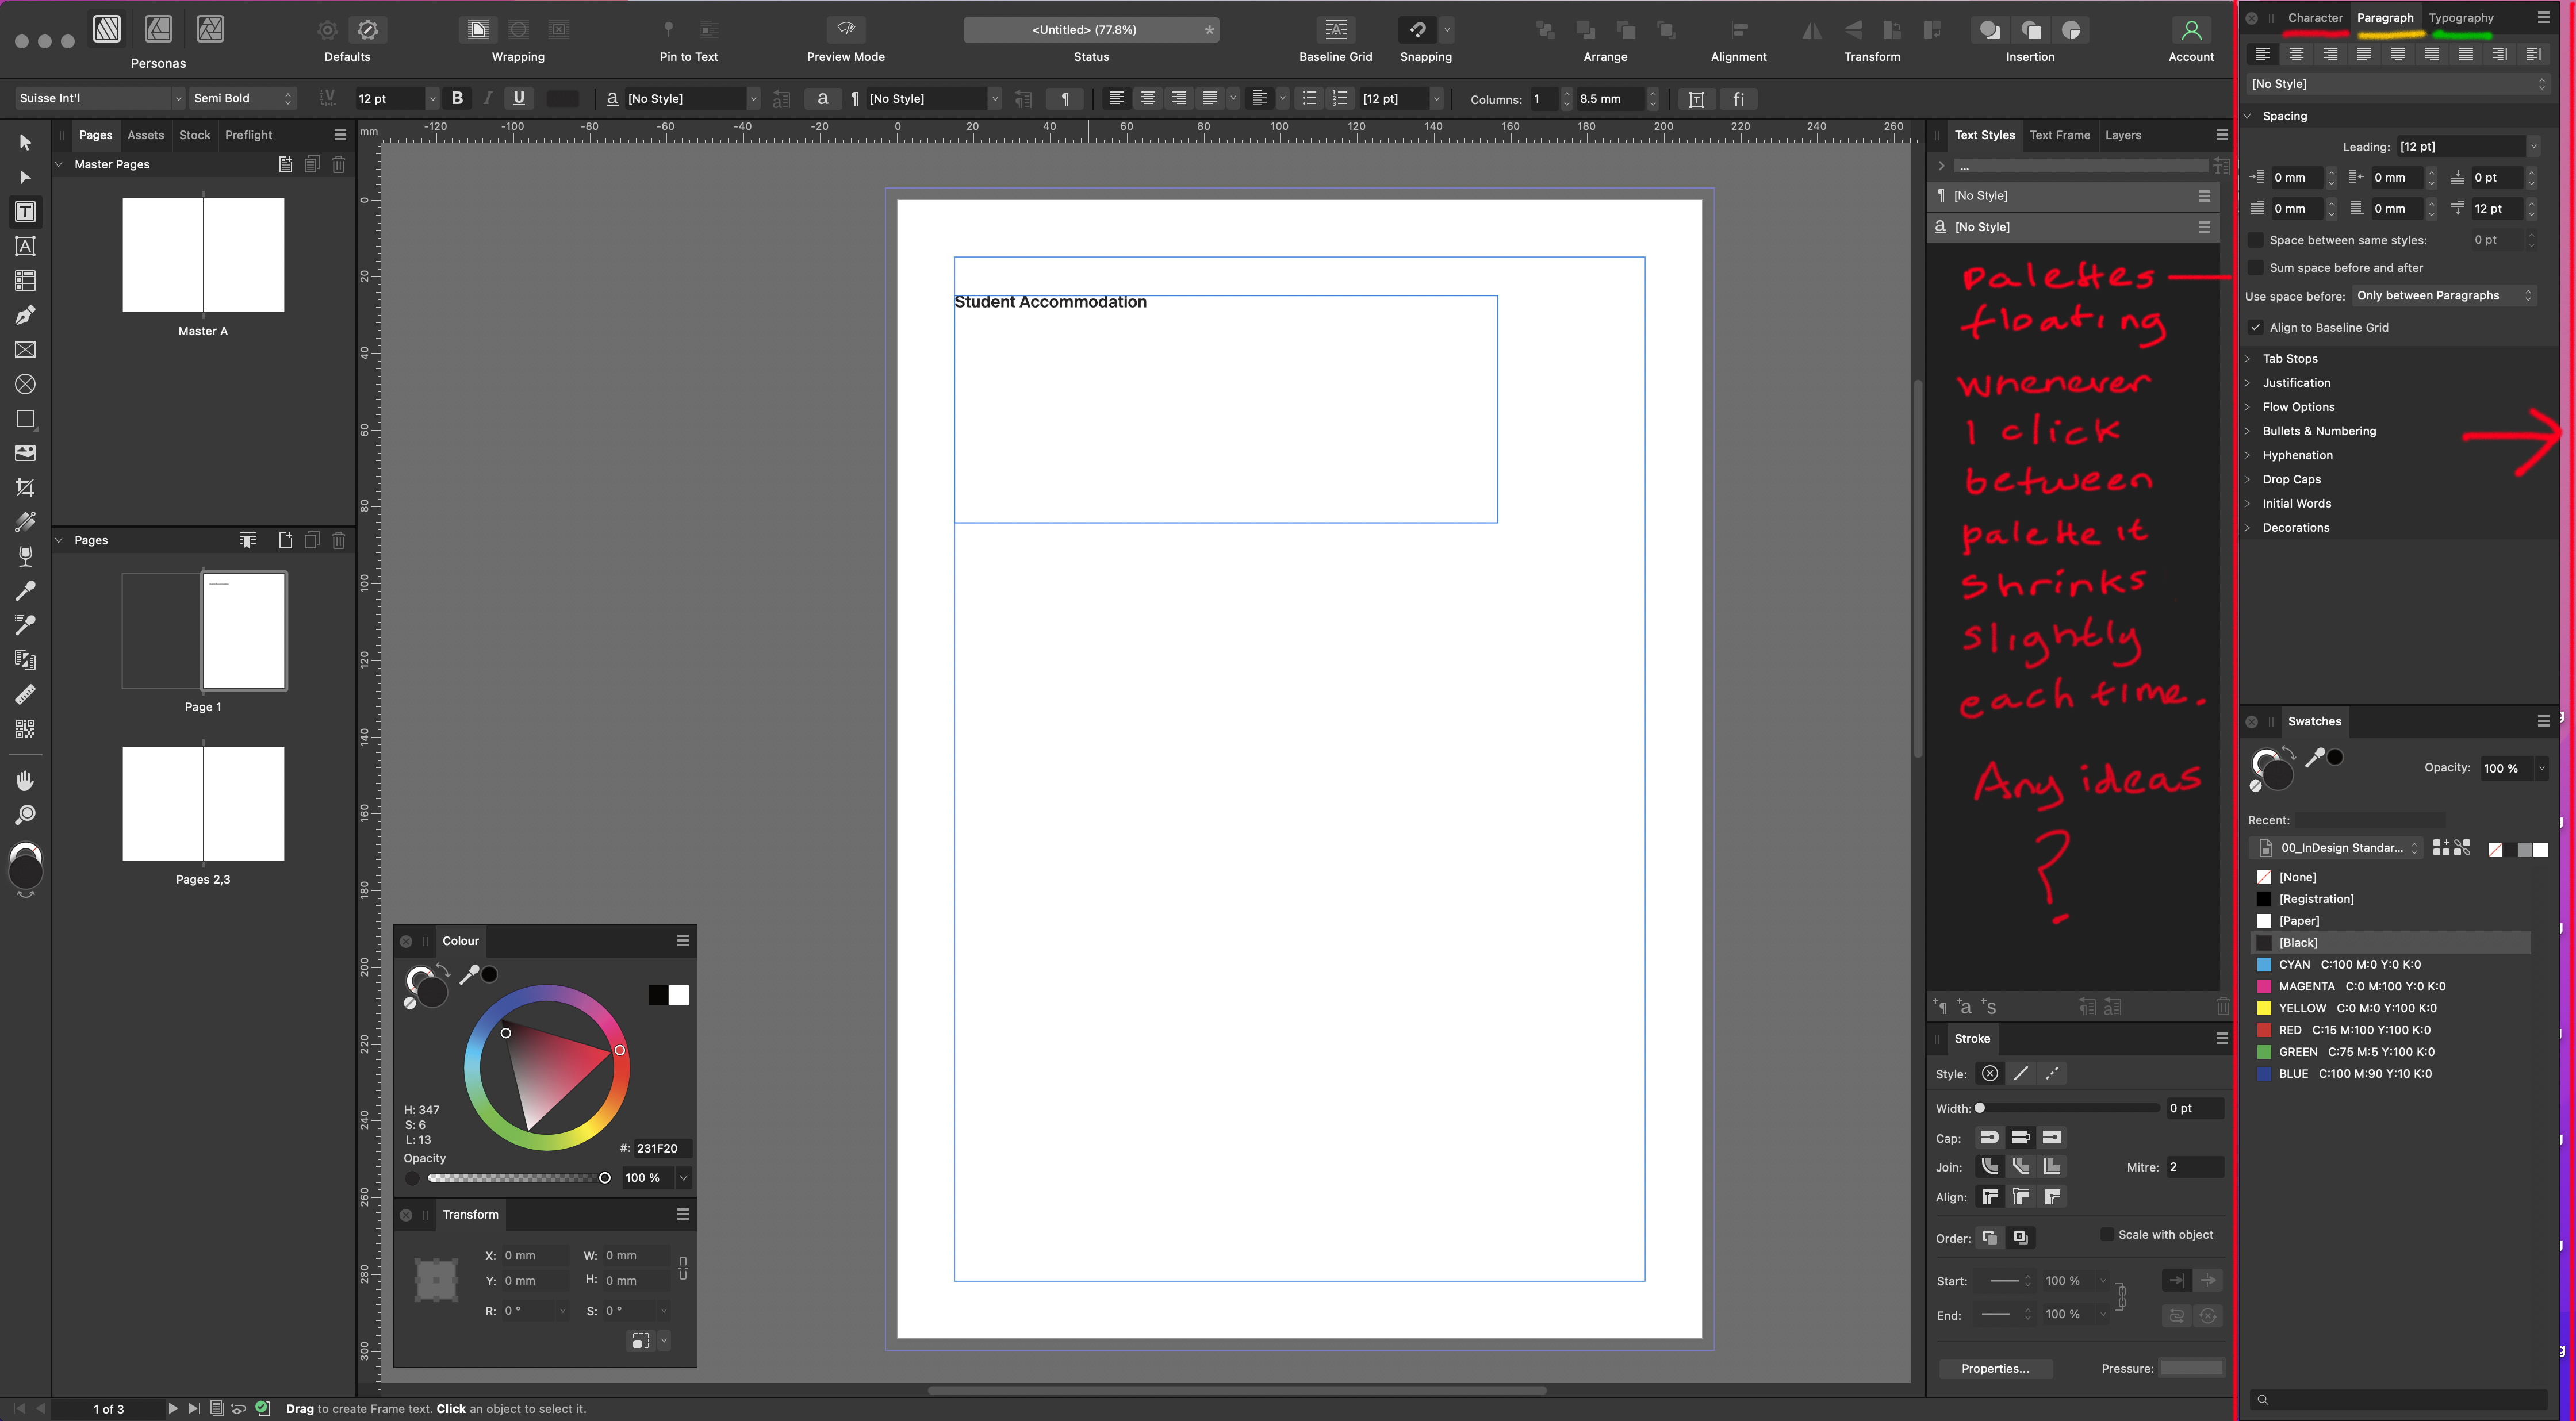Select the Table tool
This screenshot has width=2576, height=1421.
(25, 281)
